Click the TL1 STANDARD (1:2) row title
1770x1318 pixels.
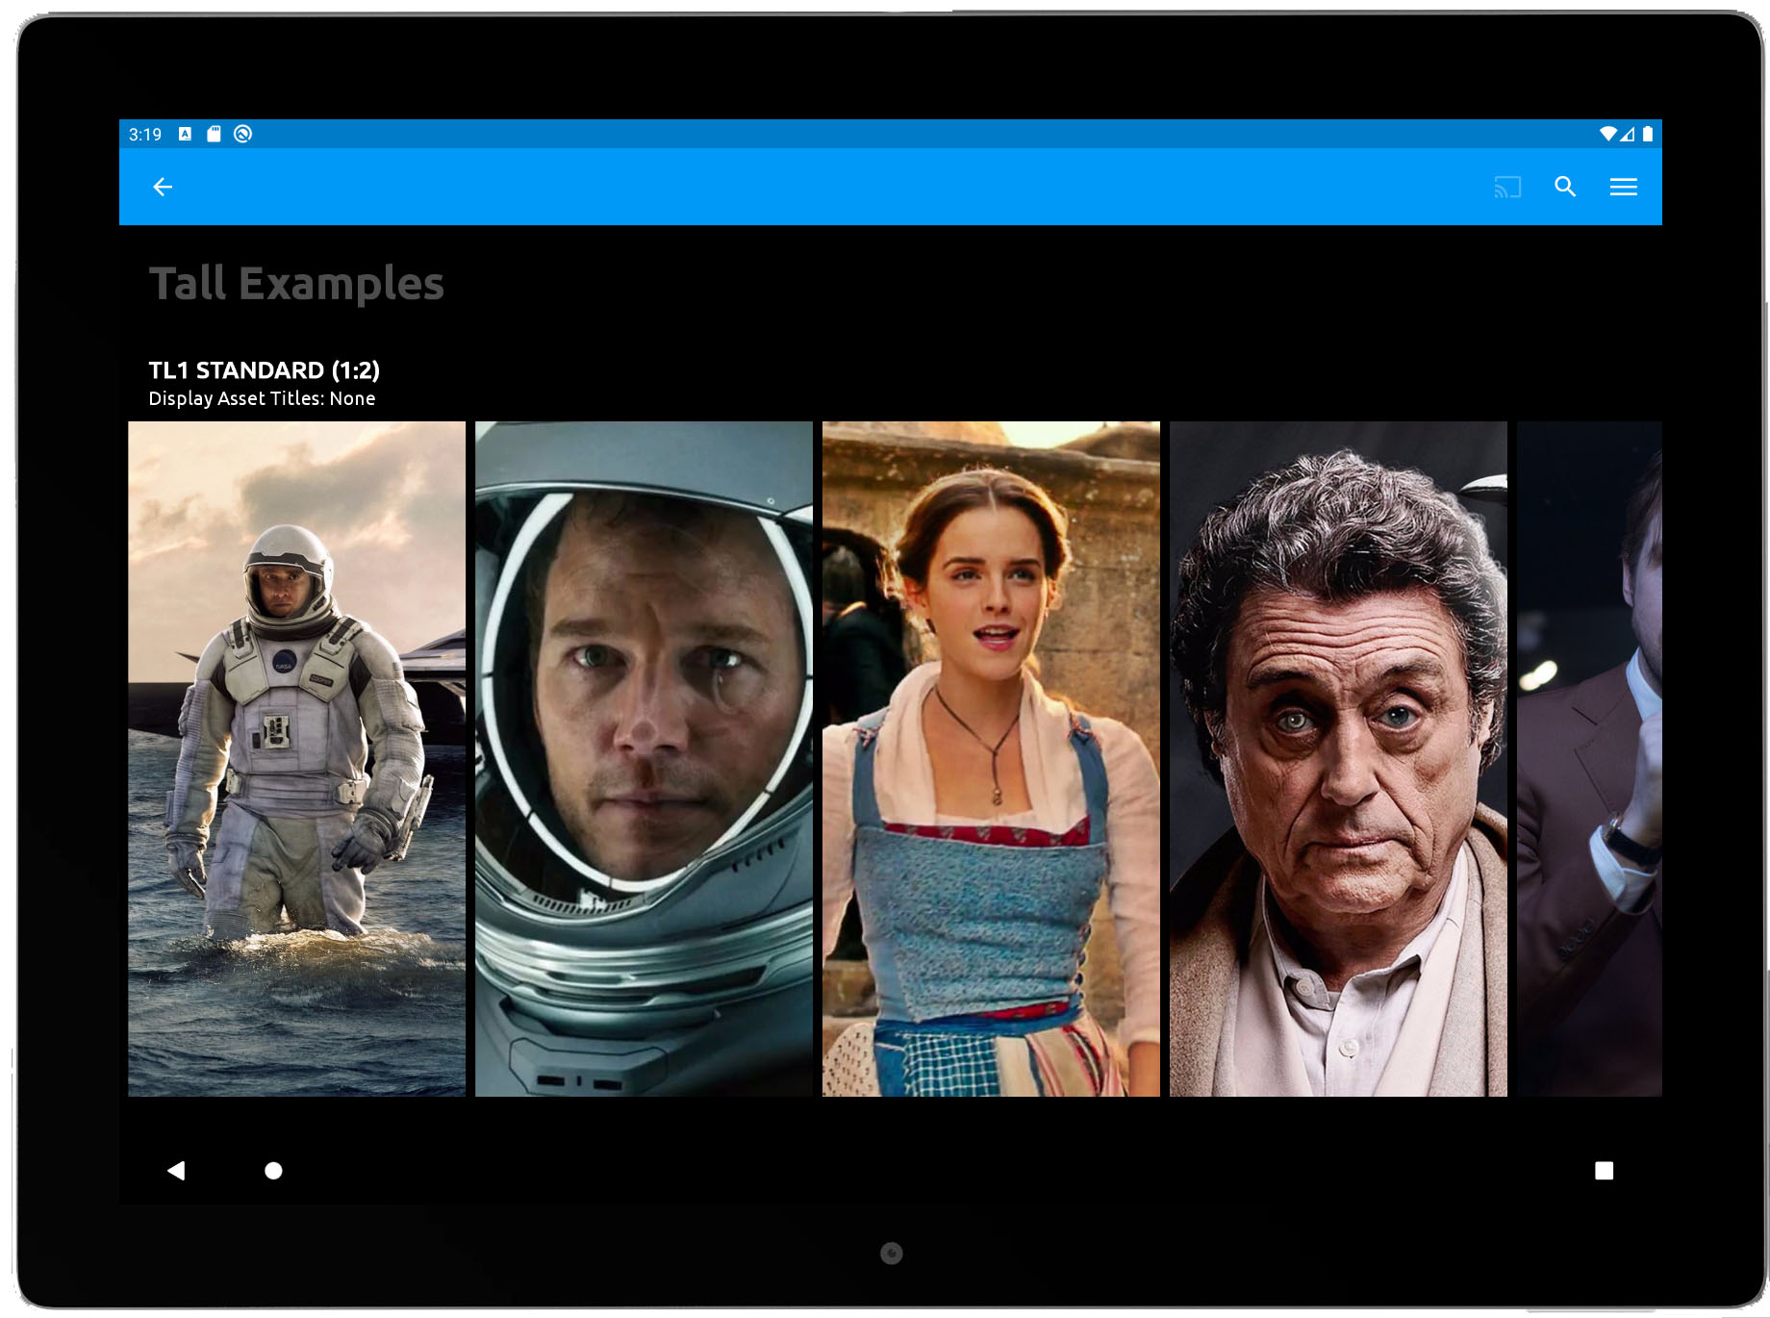point(265,369)
